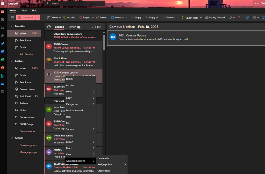Image resolution: width=265 pixels, height=174 pixels.
Task: Collapse the Favorites section
Action: click(12, 26)
